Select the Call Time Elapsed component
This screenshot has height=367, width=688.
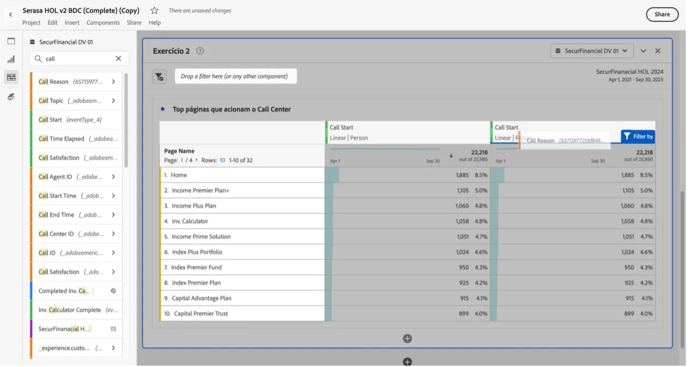tap(77, 139)
